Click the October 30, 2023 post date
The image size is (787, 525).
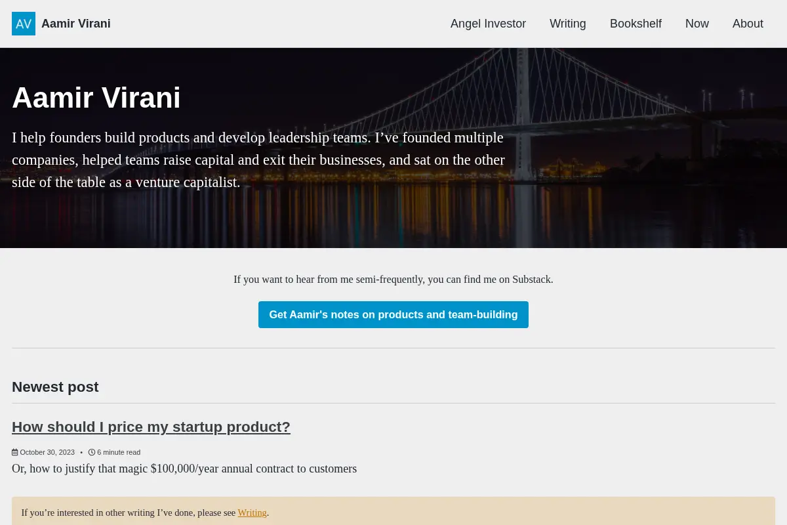tap(47, 452)
